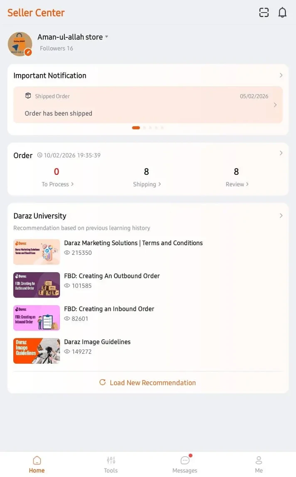Expand the Important Notification chevron
296x477 pixels.
(x=281, y=75)
